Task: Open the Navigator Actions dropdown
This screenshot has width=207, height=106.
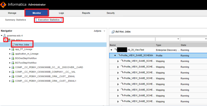Action: coord(99,31)
